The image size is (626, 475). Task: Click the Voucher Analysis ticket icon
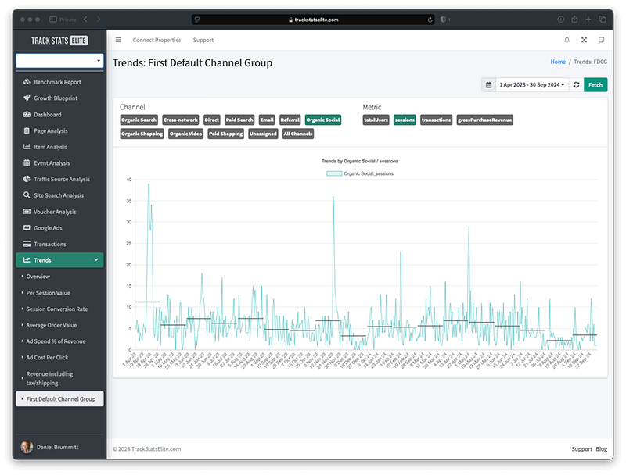coord(27,212)
